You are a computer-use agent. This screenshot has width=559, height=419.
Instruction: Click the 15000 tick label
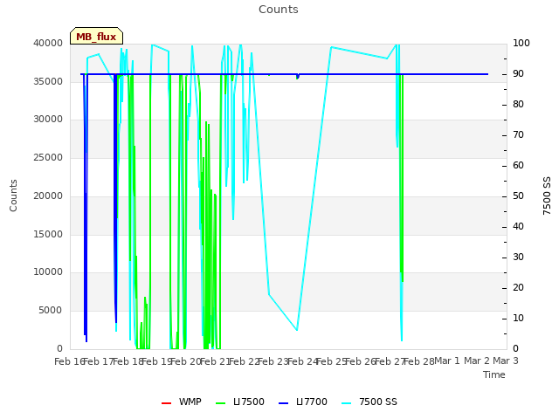[x=48, y=234]
